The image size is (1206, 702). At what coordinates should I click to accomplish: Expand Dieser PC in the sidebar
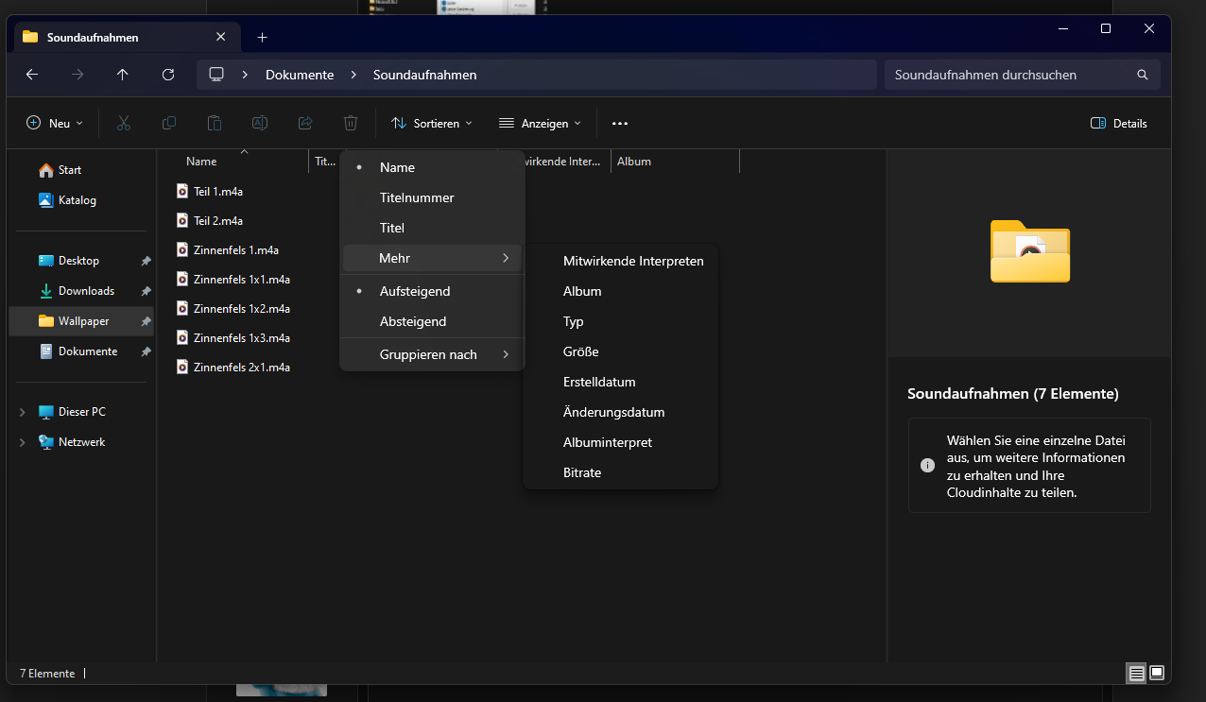pos(22,411)
